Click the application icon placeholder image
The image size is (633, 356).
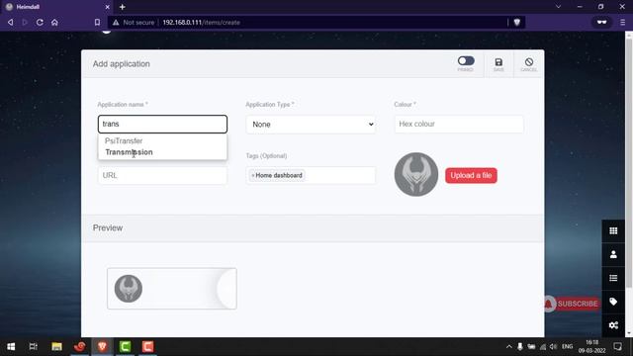pos(416,174)
